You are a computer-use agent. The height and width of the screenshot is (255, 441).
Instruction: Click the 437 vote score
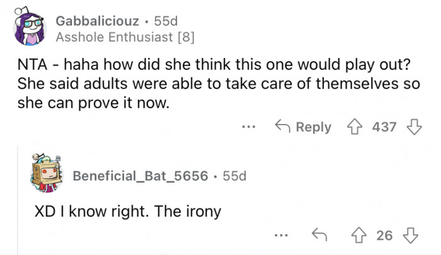384,127
